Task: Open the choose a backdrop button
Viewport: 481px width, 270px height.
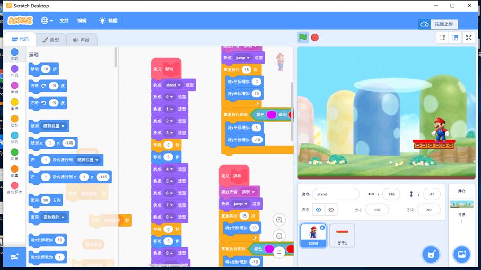Action: (x=462, y=254)
